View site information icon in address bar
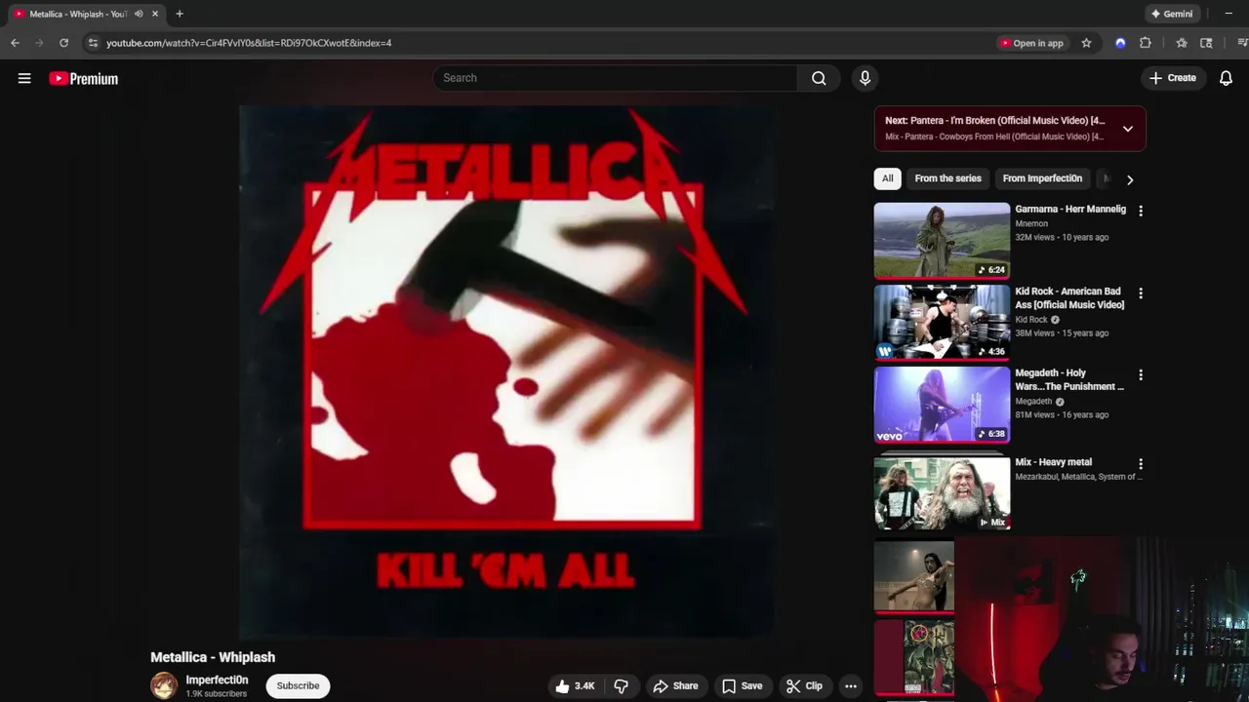 click(x=93, y=43)
